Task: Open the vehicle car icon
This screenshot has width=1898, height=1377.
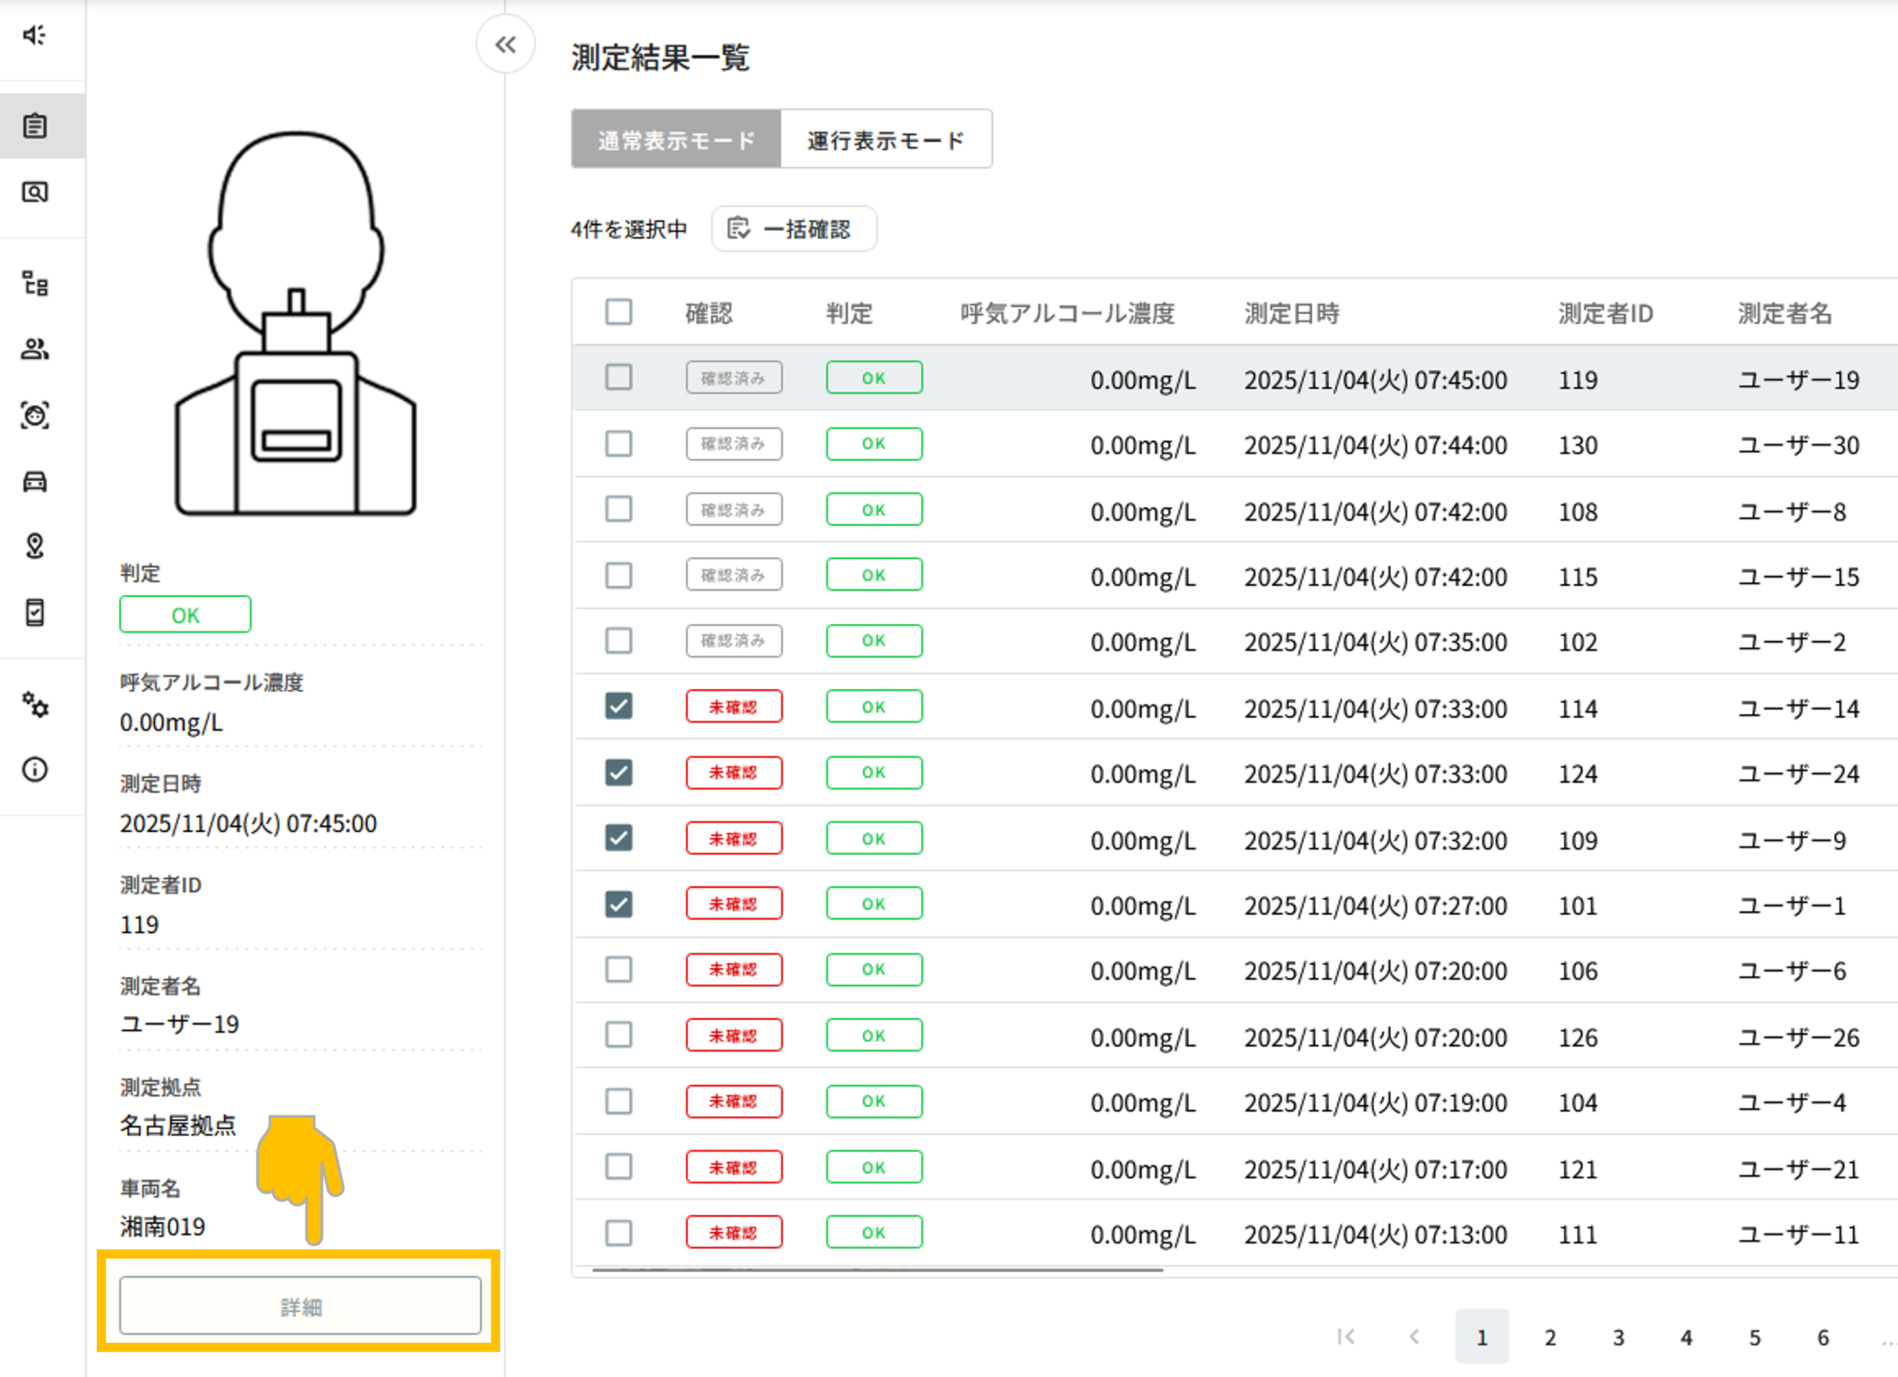Action: [x=34, y=481]
